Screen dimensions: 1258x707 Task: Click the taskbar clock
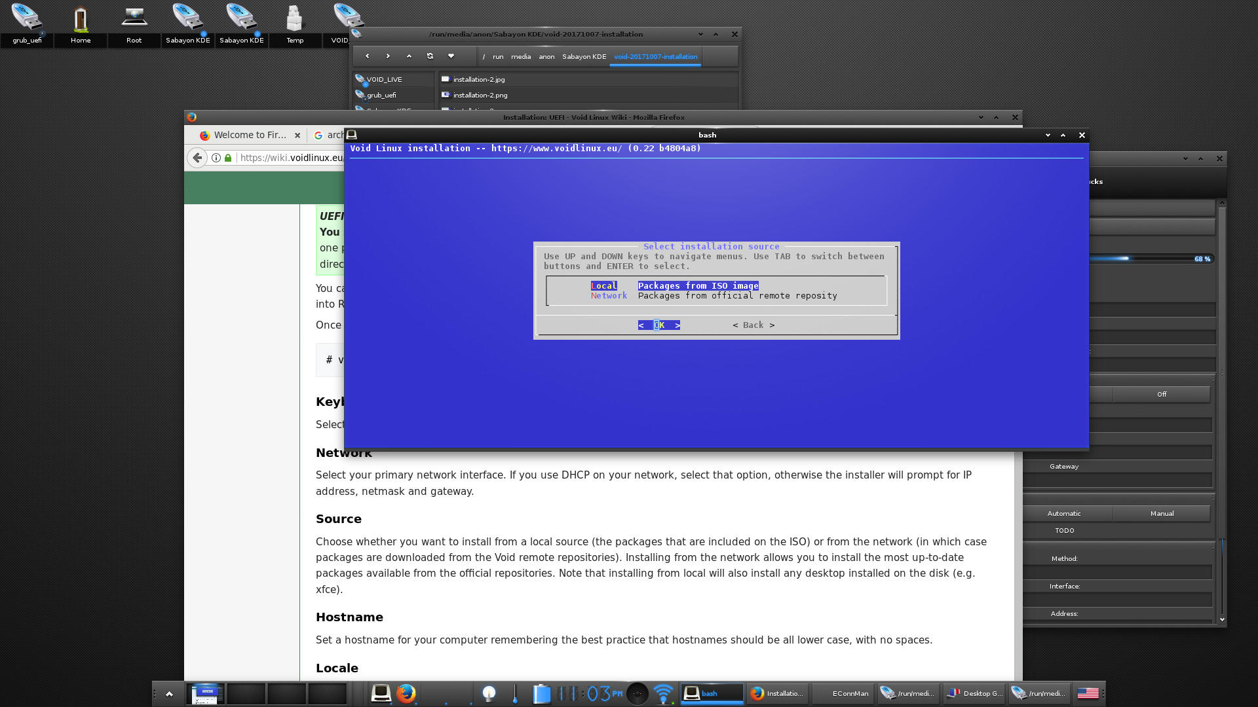pos(590,693)
